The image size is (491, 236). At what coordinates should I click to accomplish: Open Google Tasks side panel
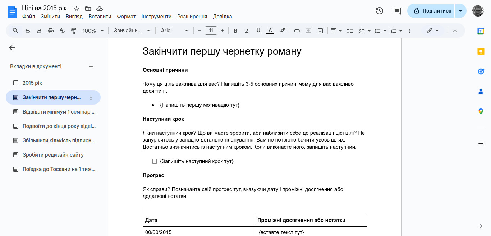tap(481, 71)
